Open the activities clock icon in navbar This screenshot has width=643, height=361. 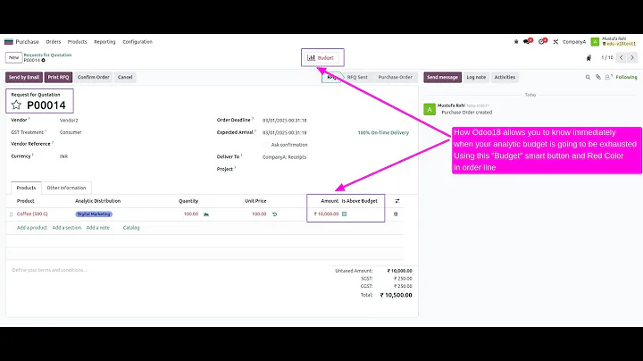543,41
